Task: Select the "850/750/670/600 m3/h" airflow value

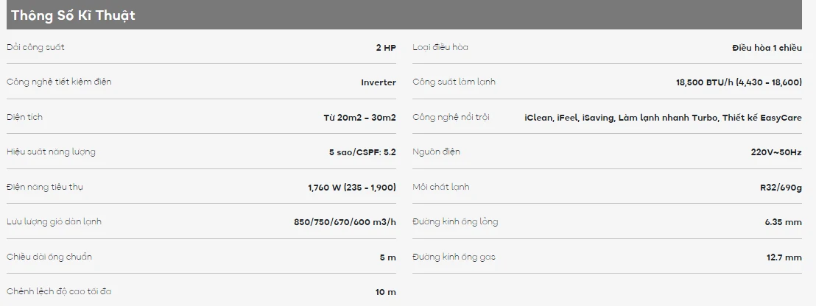Action: pos(345,222)
